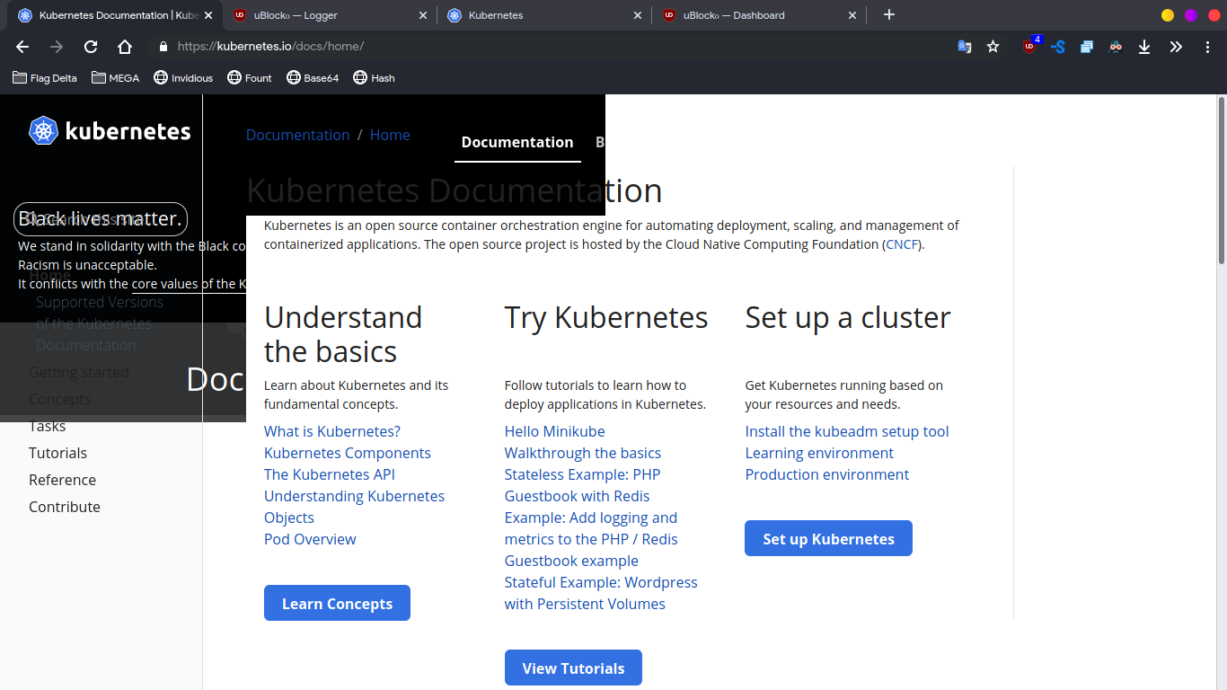Open the Hello Minikube tutorial link
1227x690 pixels.
pyautogui.click(x=555, y=431)
